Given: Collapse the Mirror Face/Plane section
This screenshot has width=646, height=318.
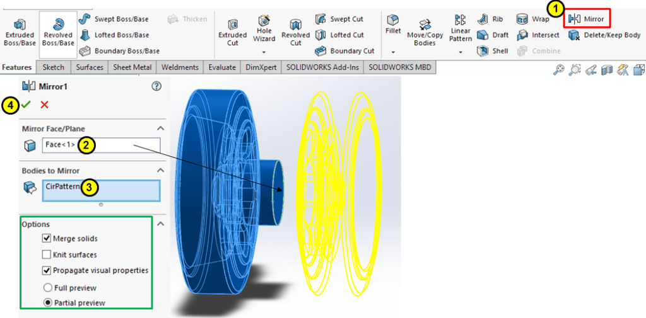Looking at the screenshot, I should point(160,128).
